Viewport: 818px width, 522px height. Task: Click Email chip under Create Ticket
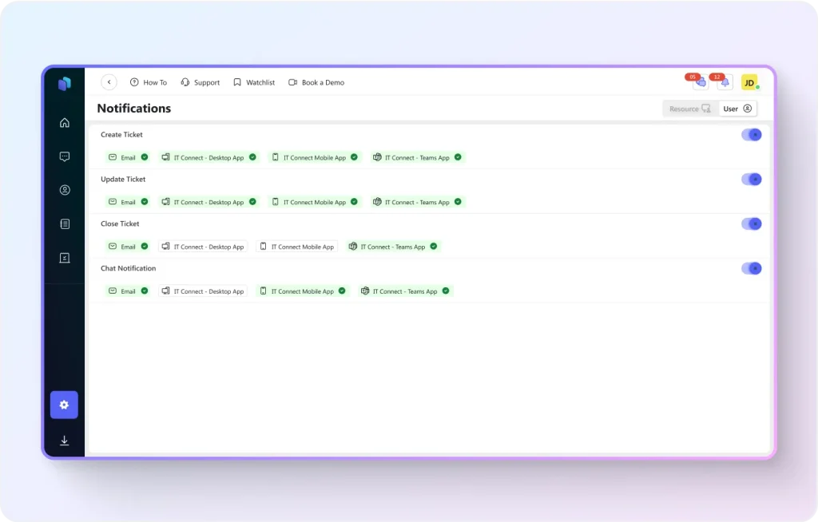point(128,157)
